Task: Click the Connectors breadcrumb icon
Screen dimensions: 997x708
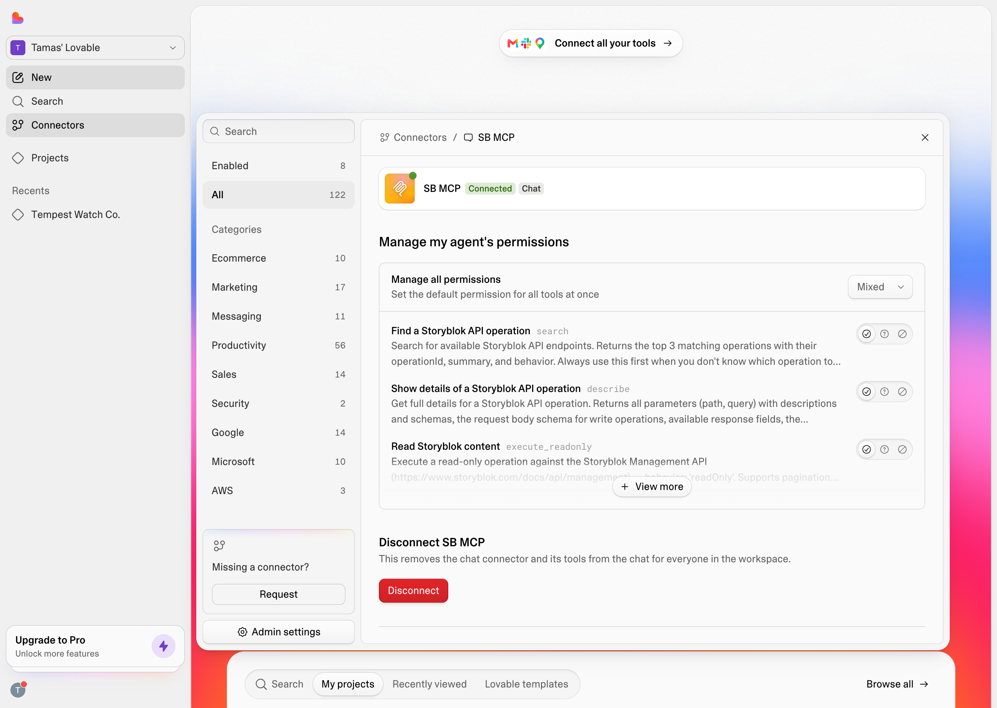Action: tap(384, 138)
